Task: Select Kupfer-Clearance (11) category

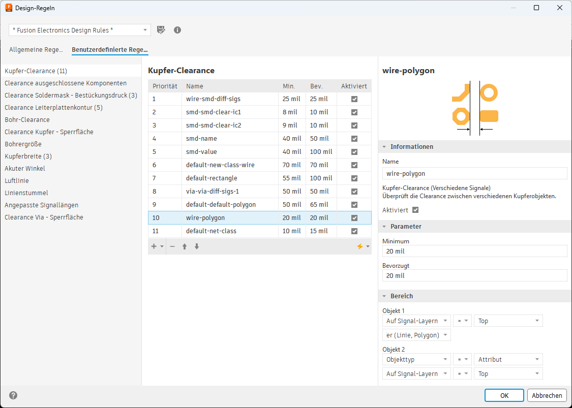Action: point(71,71)
